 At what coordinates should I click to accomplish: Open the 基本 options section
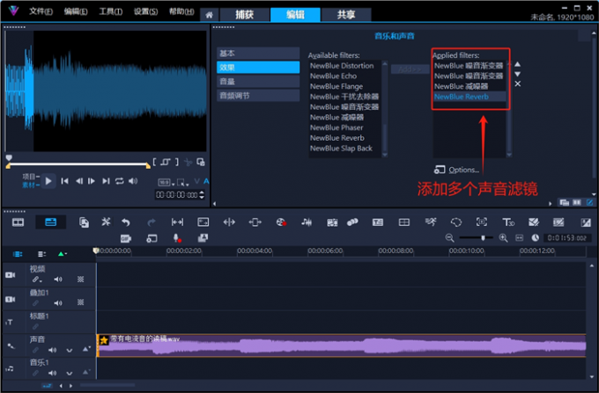pyautogui.click(x=258, y=54)
